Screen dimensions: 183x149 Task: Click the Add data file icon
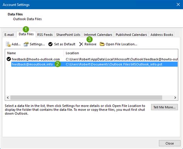point(8,44)
